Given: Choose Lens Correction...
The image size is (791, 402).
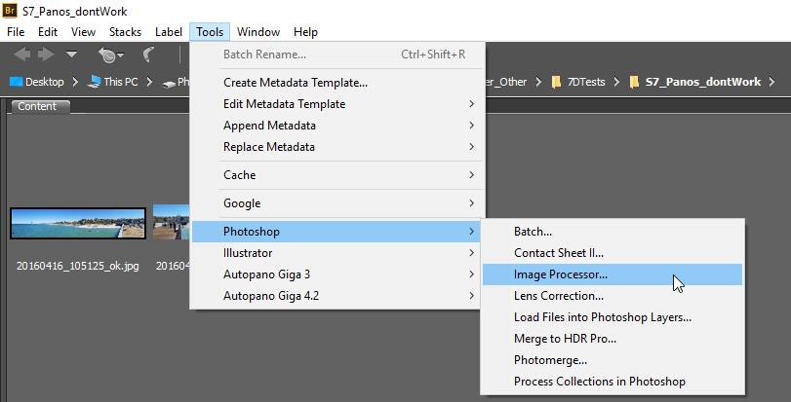Looking at the screenshot, I should [x=613, y=296].
